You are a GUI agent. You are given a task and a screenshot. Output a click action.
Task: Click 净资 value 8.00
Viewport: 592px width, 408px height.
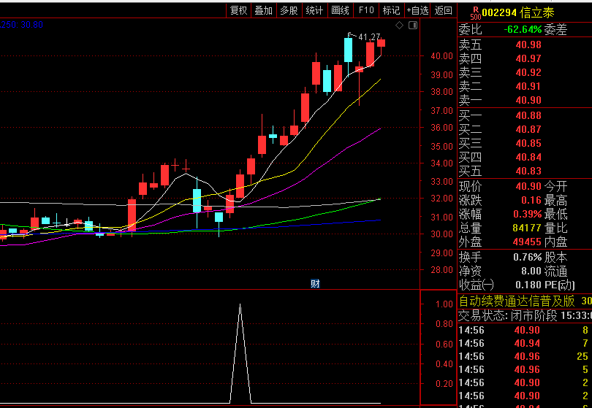(531, 271)
